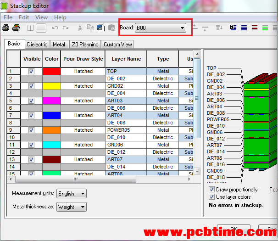
Task: Toggle visibility of POWER05 layer
Action: [31, 130]
